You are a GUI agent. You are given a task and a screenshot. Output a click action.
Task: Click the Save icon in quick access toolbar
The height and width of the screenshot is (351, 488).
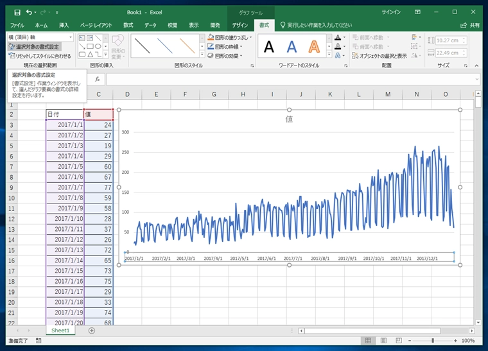tap(17, 12)
